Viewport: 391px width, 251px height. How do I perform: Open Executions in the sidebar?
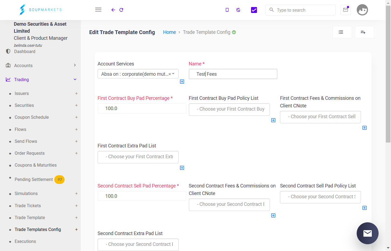(25, 242)
